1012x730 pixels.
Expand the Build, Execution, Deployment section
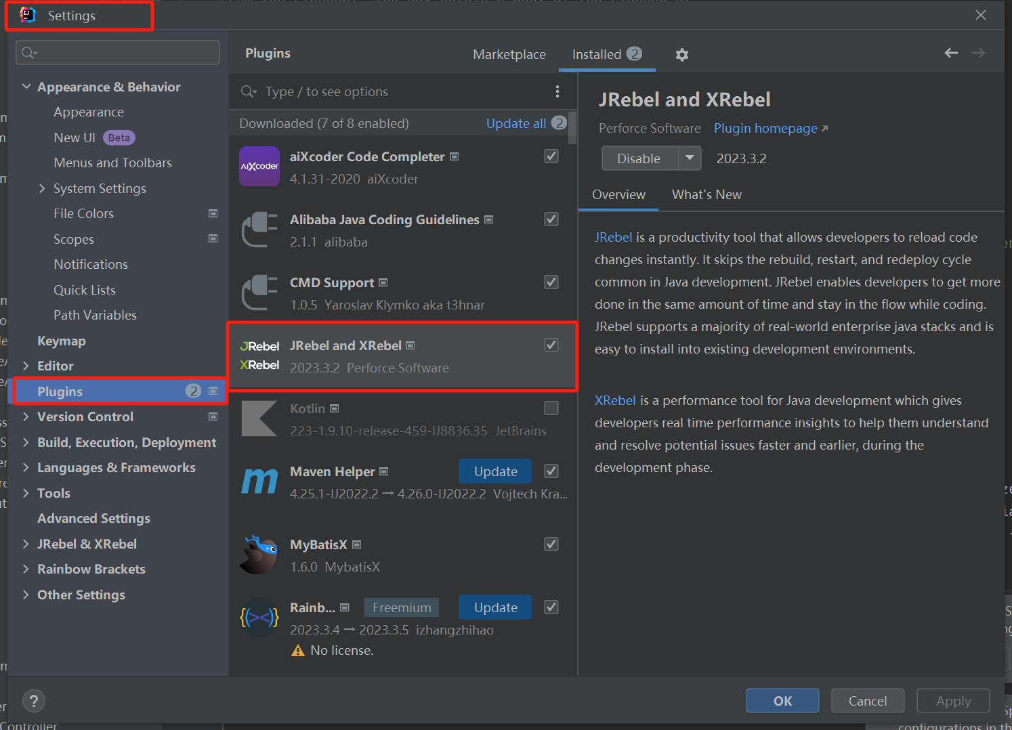point(26,442)
